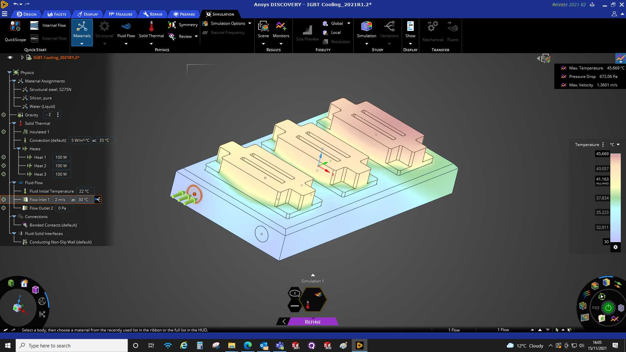This screenshot has width=626, height=352.
Task: Switch to the Measure tab
Action: coord(121,14)
